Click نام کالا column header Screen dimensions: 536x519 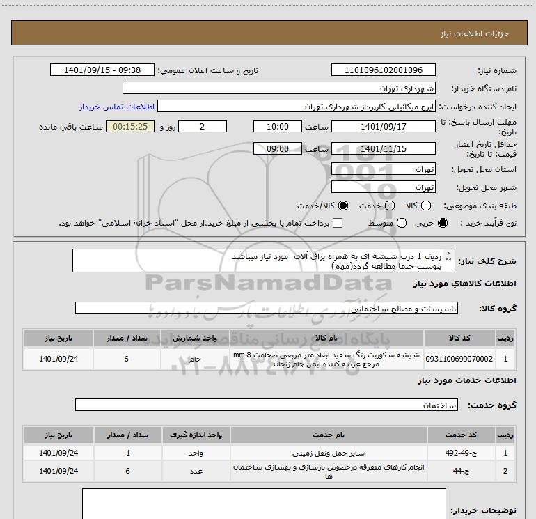326,338
